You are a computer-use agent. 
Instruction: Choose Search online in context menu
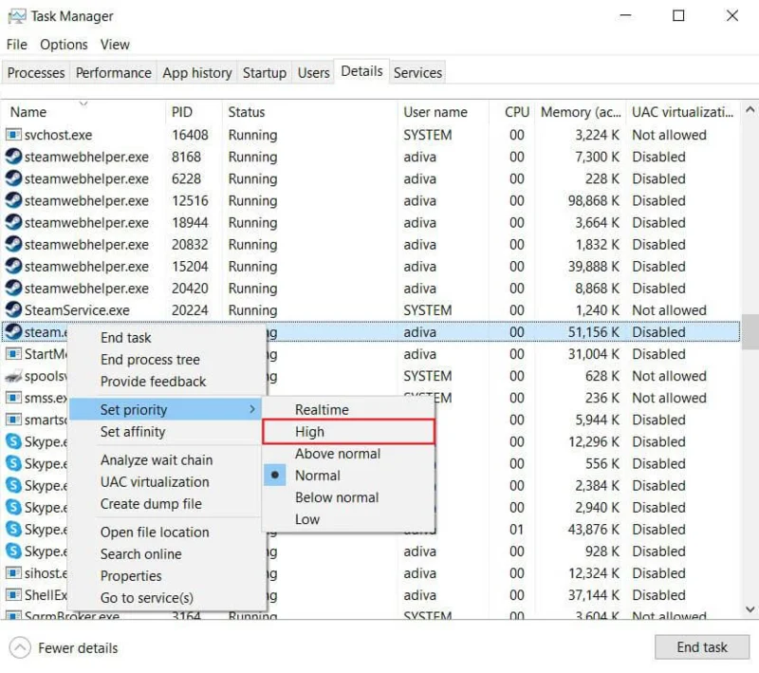point(165,554)
